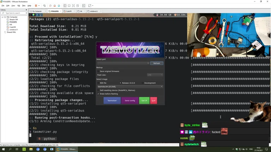Click the revert to snapshot icon

coord(55,6)
